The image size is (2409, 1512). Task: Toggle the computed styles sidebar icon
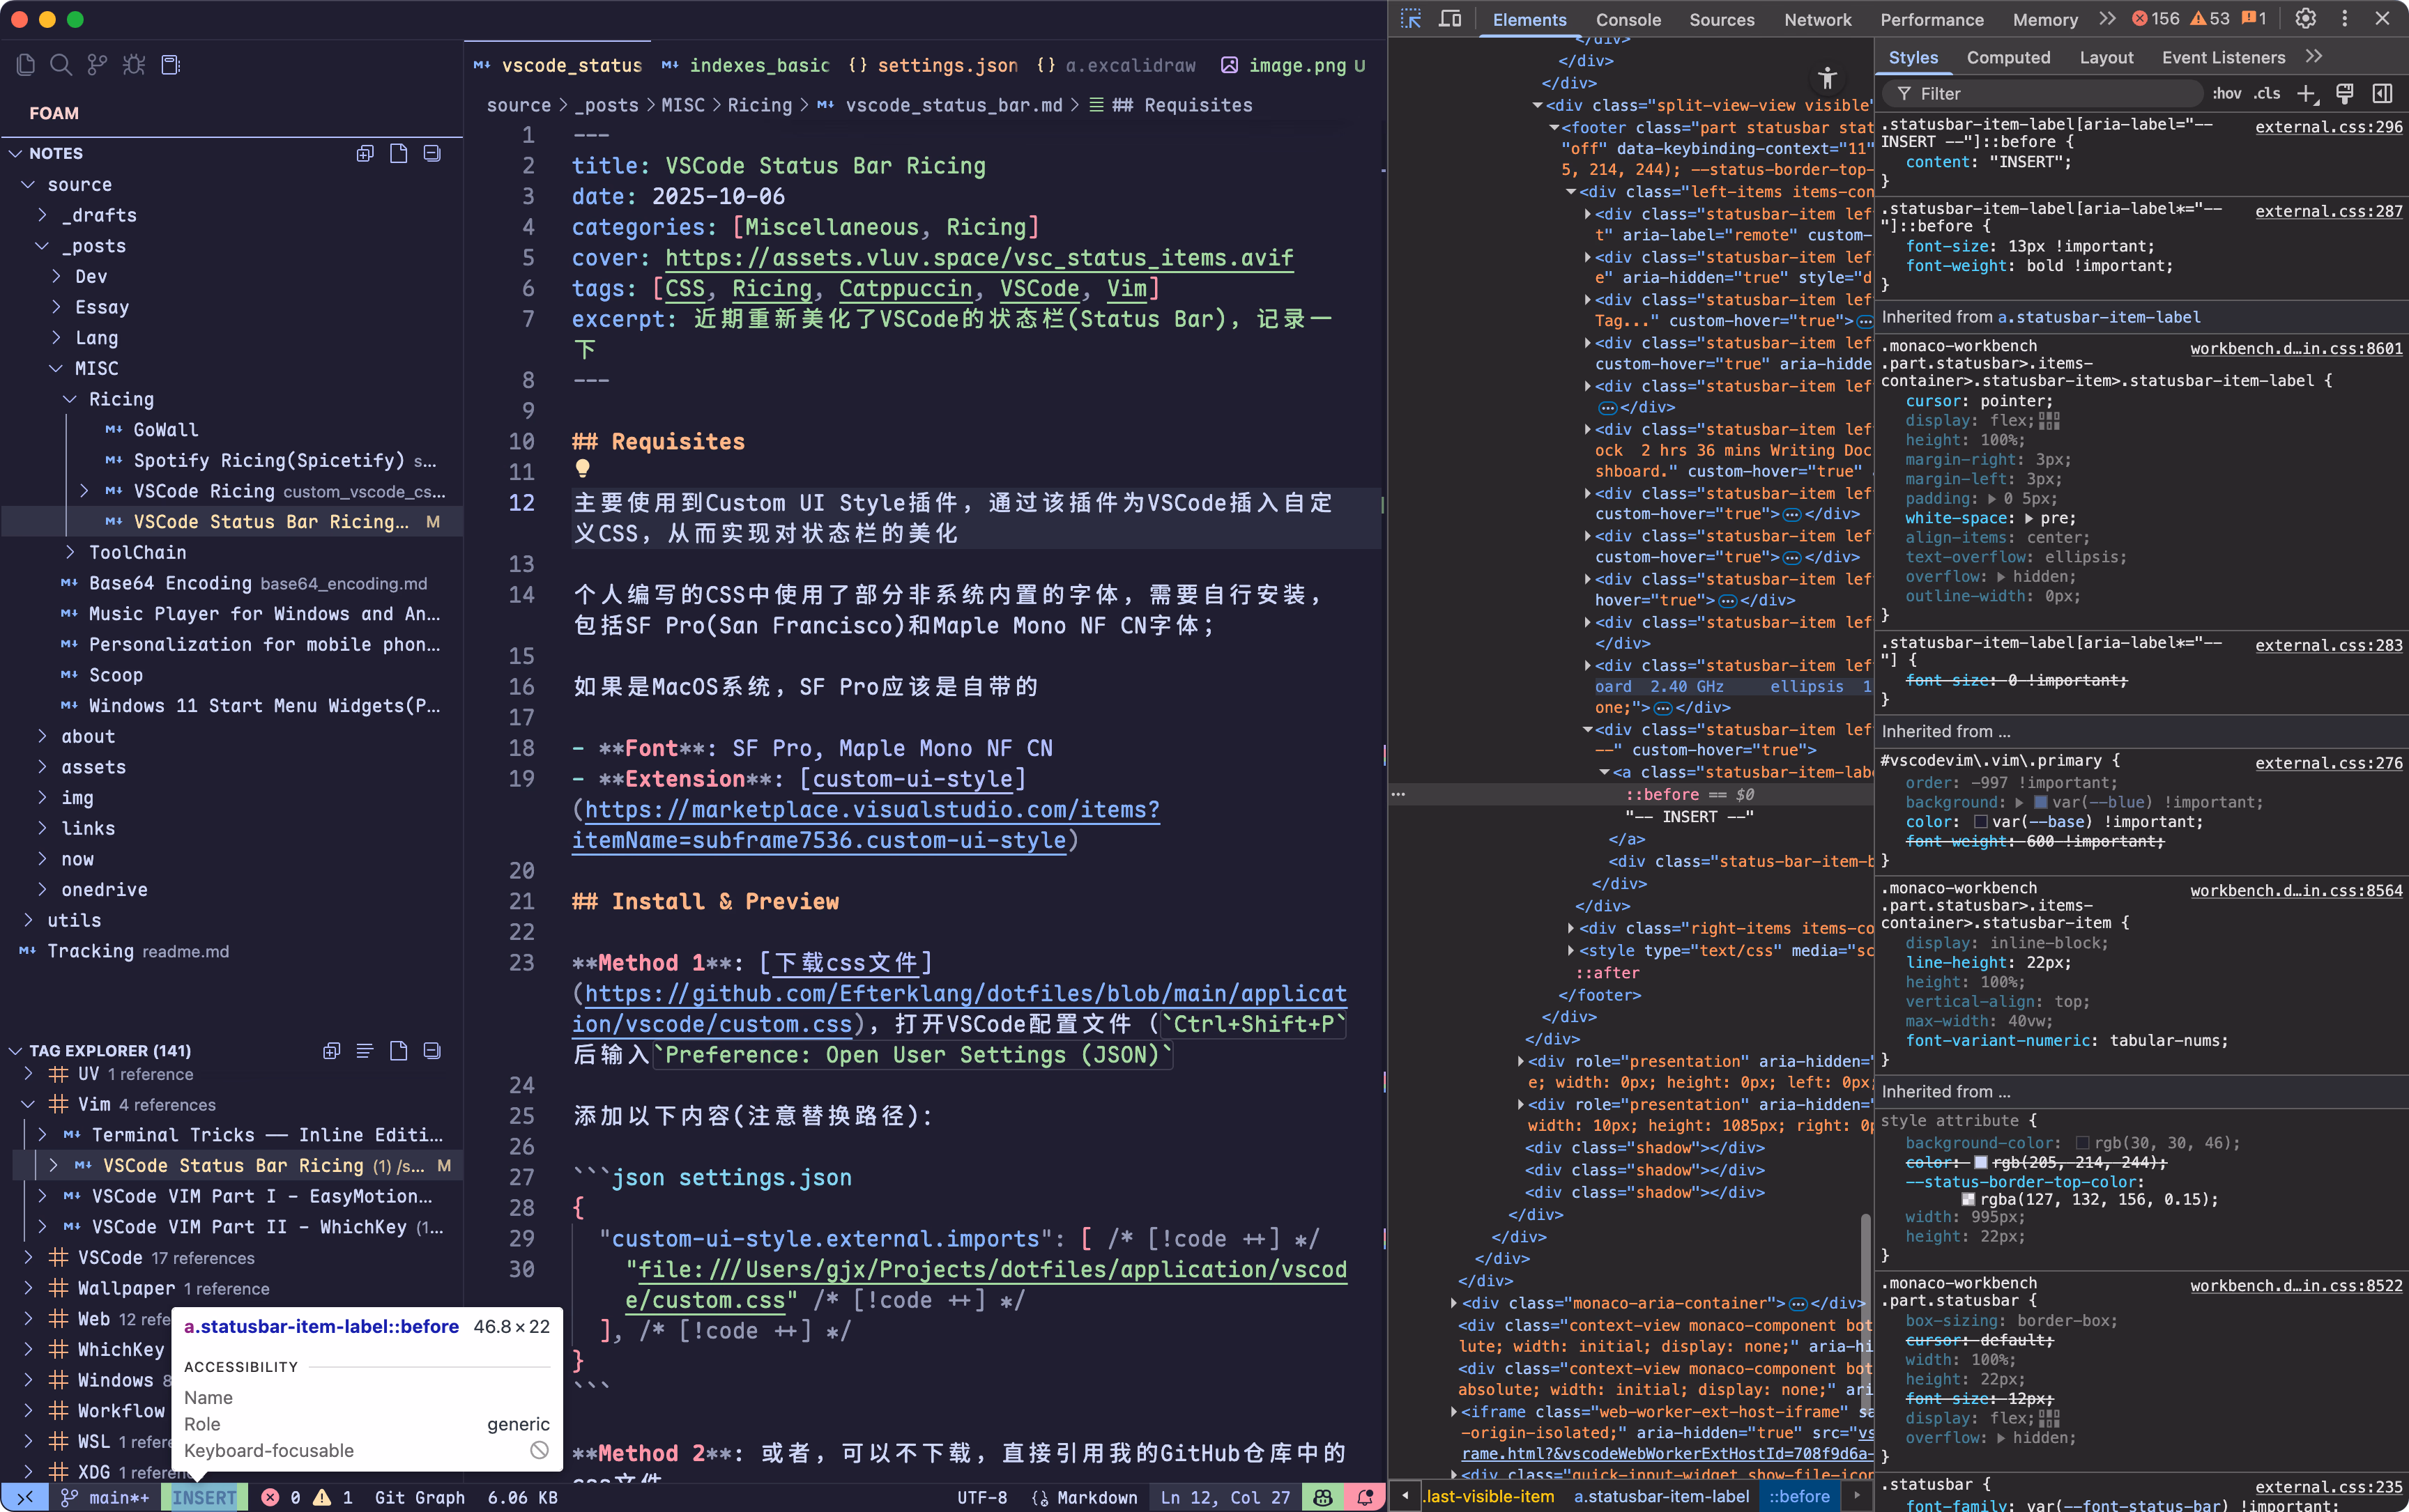(x=2382, y=93)
